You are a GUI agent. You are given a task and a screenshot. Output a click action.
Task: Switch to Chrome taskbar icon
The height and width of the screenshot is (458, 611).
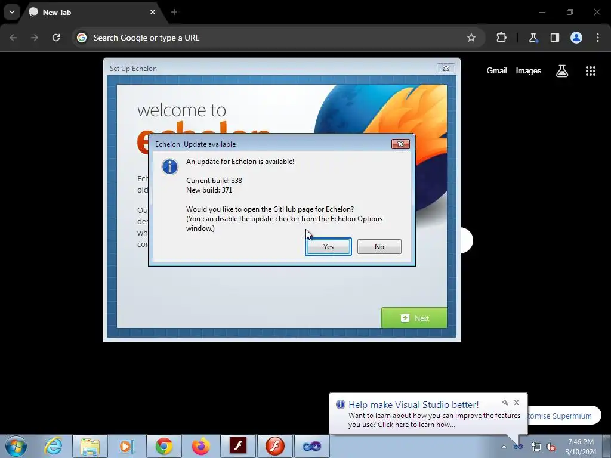[x=164, y=446]
